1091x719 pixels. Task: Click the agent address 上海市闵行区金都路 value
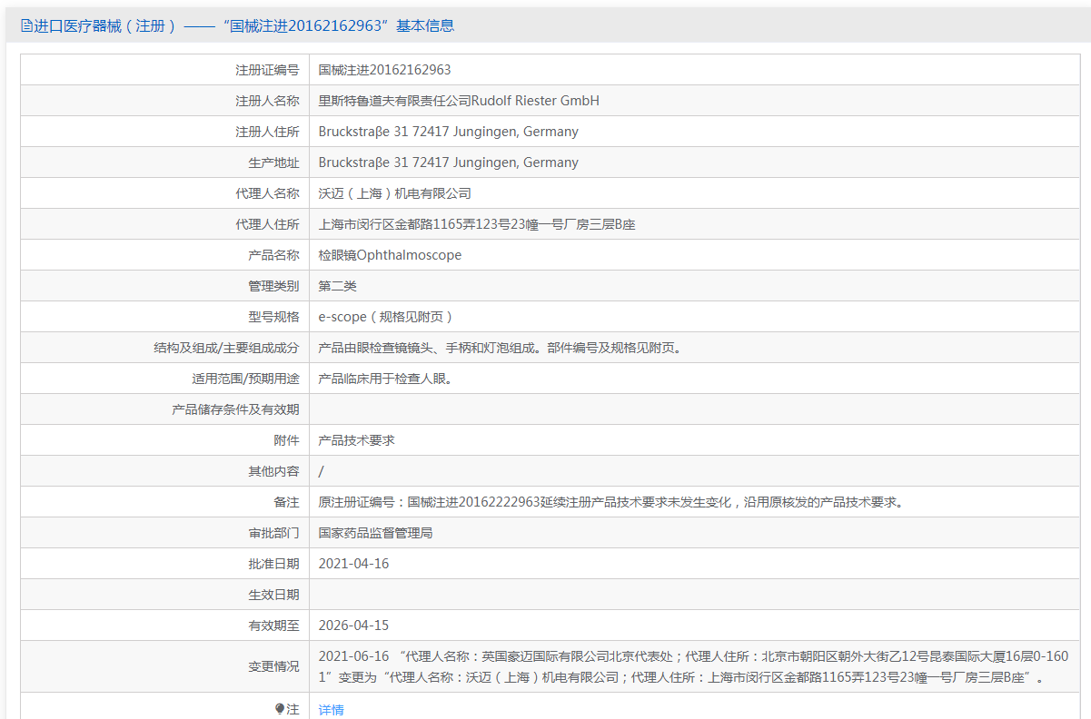[476, 224]
